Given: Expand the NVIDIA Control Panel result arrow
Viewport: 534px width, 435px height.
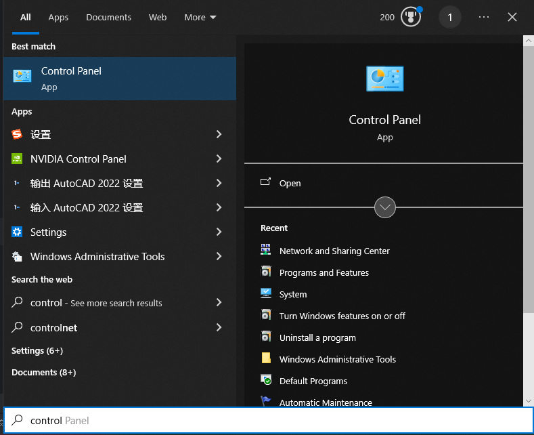Looking at the screenshot, I should [219, 159].
